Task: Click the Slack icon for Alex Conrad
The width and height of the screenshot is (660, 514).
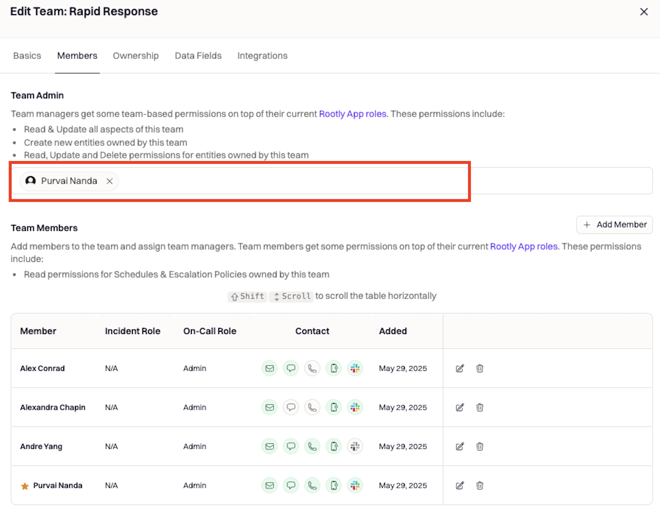Action: coord(355,368)
